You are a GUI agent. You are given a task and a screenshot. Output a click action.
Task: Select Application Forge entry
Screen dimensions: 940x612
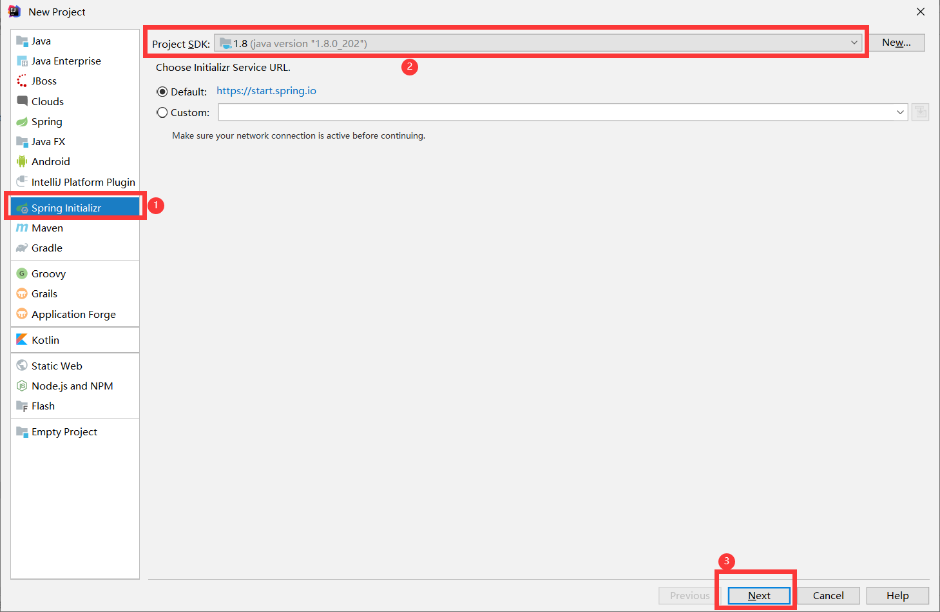pyautogui.click(x=75, y=314)
